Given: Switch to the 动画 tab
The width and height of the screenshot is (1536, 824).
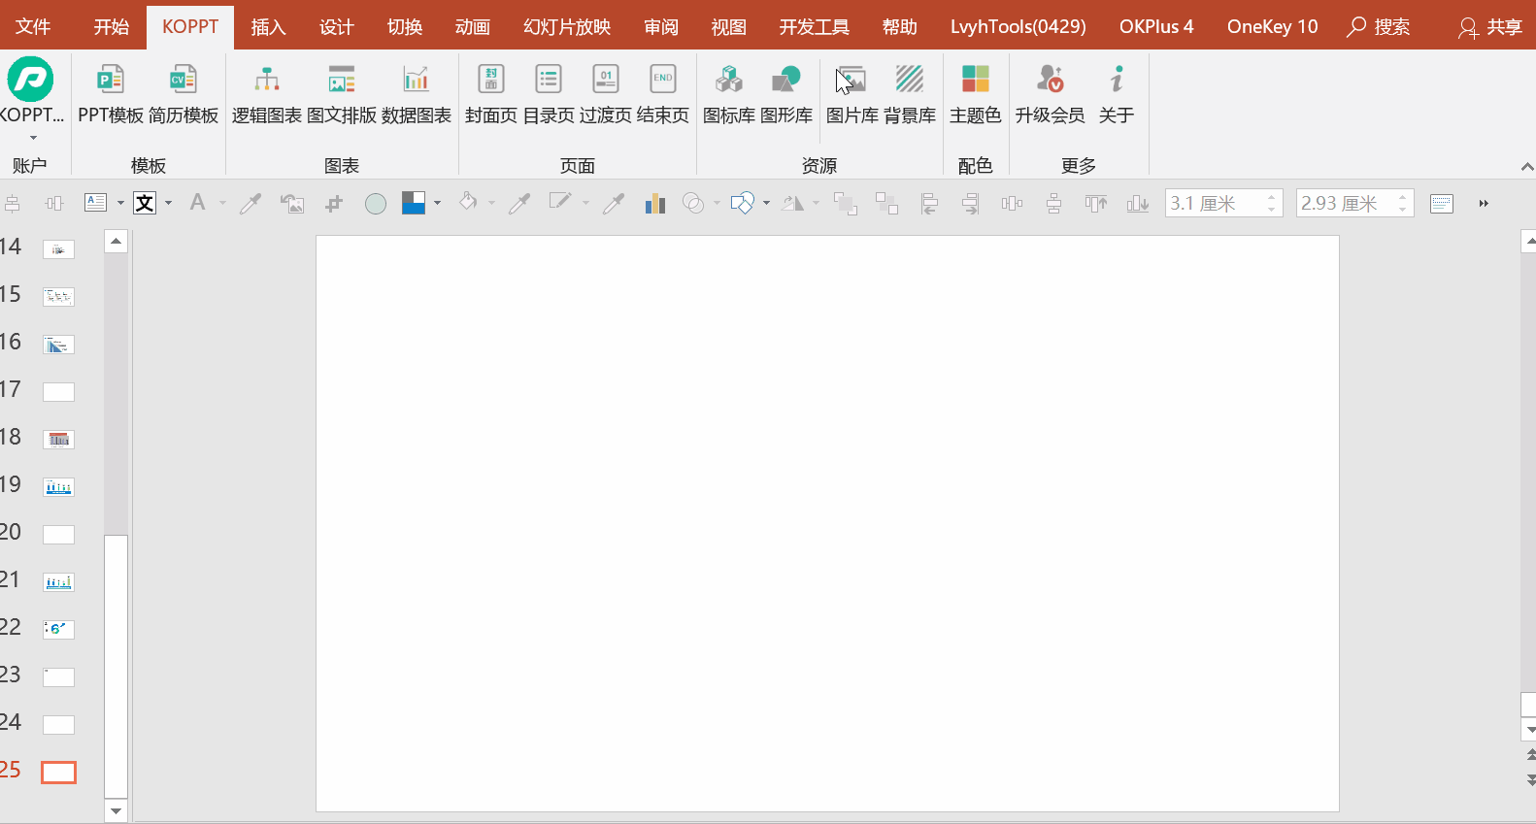Looking at the screenshot, I should tap(473, 26).
